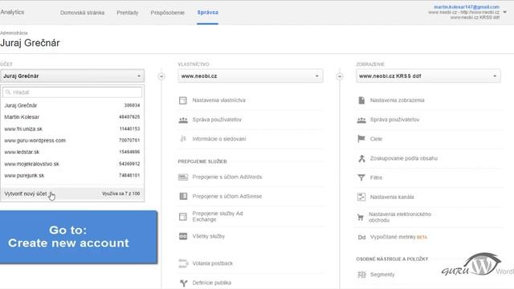This screenshot has width=514, height=289.
Task: Click the AdWords linking icon
Action: (x=183, y=177)
